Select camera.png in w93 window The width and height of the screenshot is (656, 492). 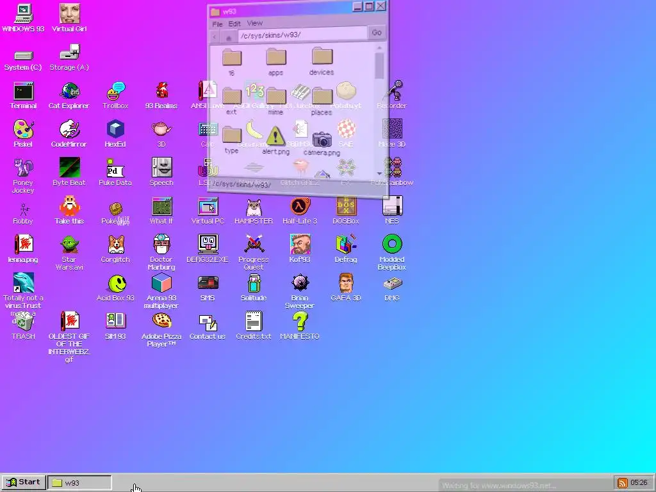click(x=322, y=143)
